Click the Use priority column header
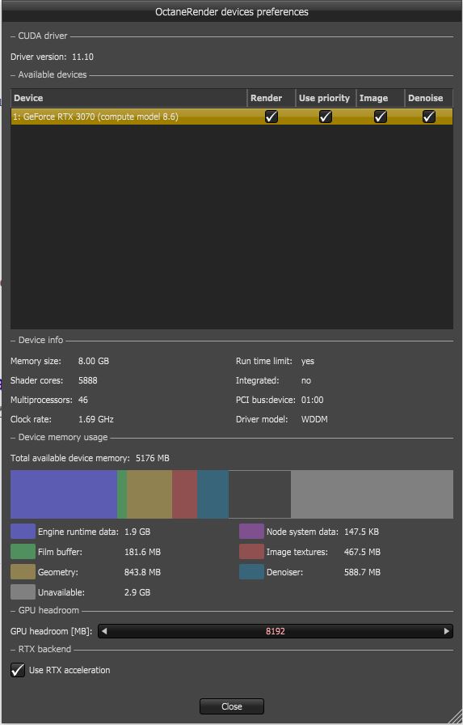Image resolution: width=463 pixels, height=725 pixels. [326, 98]
